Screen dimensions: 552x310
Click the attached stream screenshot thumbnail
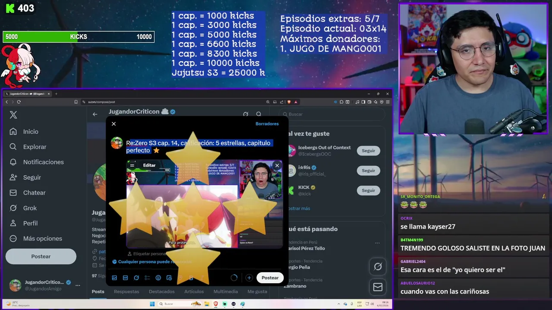(x=204, y=204)
